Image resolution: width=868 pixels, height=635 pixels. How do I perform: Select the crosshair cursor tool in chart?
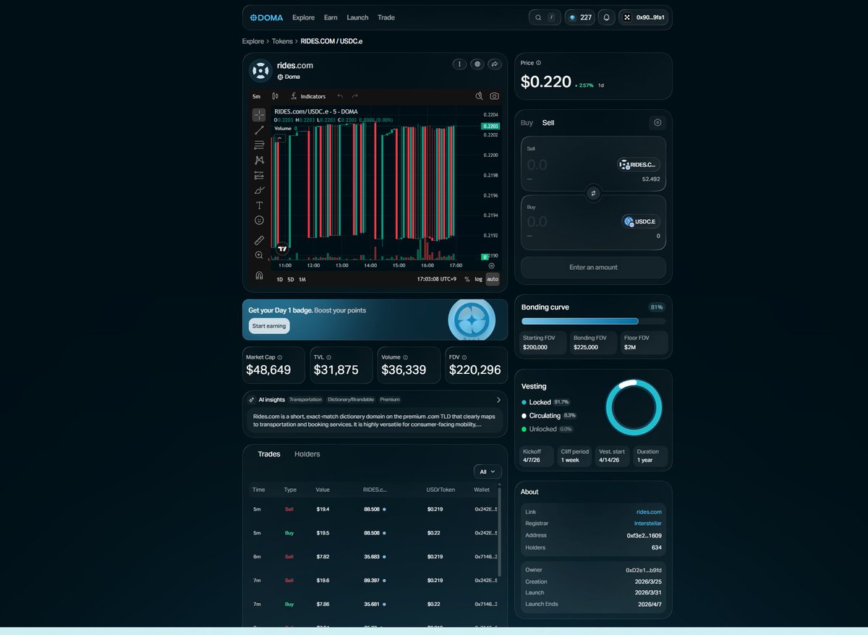(259, 115)
